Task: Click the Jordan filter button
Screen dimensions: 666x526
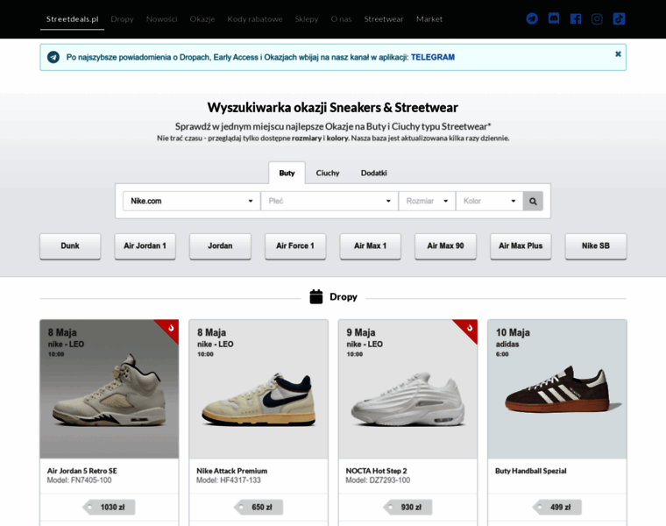Action: 220,246
